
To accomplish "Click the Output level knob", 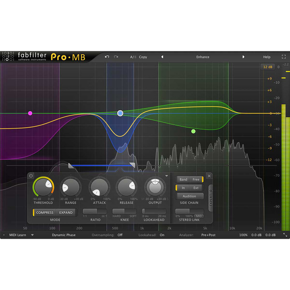I will click(155, 187).
